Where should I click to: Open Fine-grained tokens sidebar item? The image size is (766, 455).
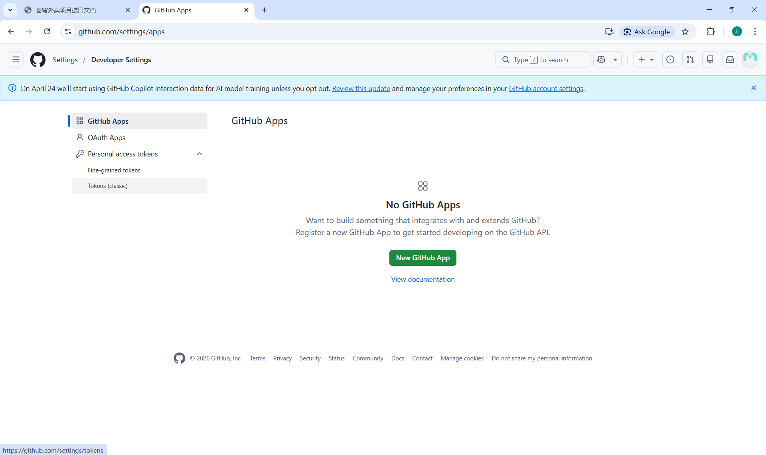(x=114, y=170)
